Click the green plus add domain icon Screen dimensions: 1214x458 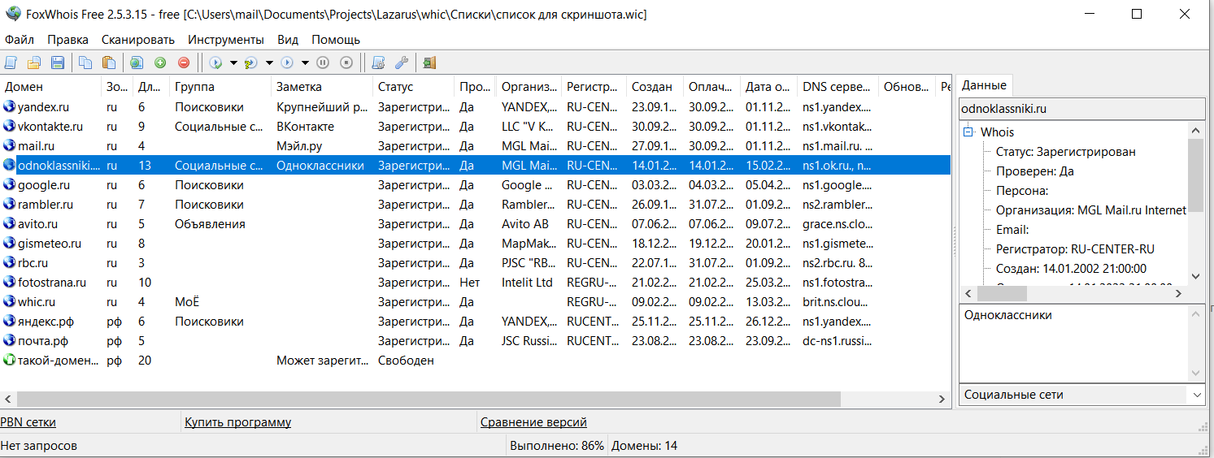pyautogui.click(x=160, y=63)
